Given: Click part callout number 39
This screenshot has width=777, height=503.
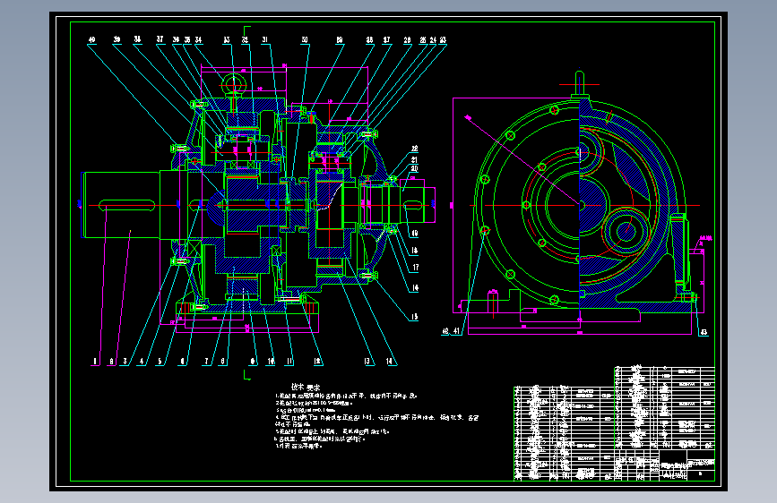Looking at the screenshot, I should click(x=117, y=39).
